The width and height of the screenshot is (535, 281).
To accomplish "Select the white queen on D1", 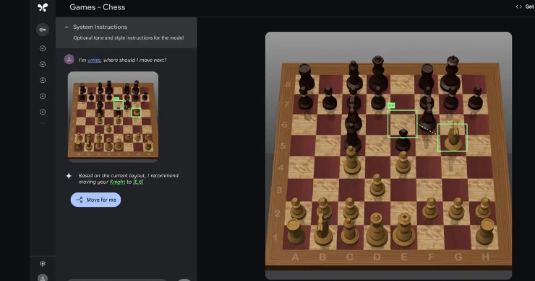I will [x=377, y=231].
